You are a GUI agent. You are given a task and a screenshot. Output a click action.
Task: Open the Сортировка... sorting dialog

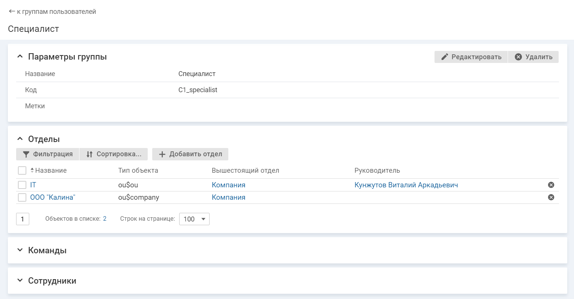pyautogui.click(x=114, y=154)
